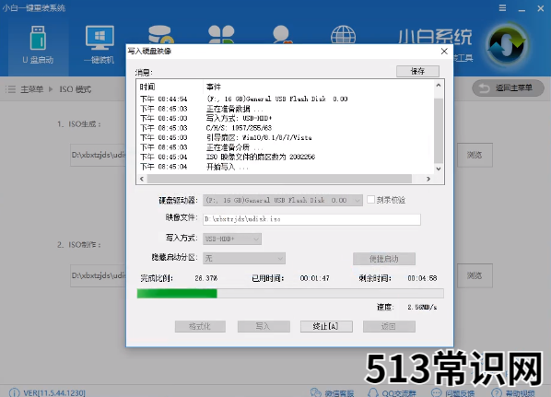Click 浏览 browse button for ISO生成
The height and width of the screenshot is (397, 551).
[475, 155]
